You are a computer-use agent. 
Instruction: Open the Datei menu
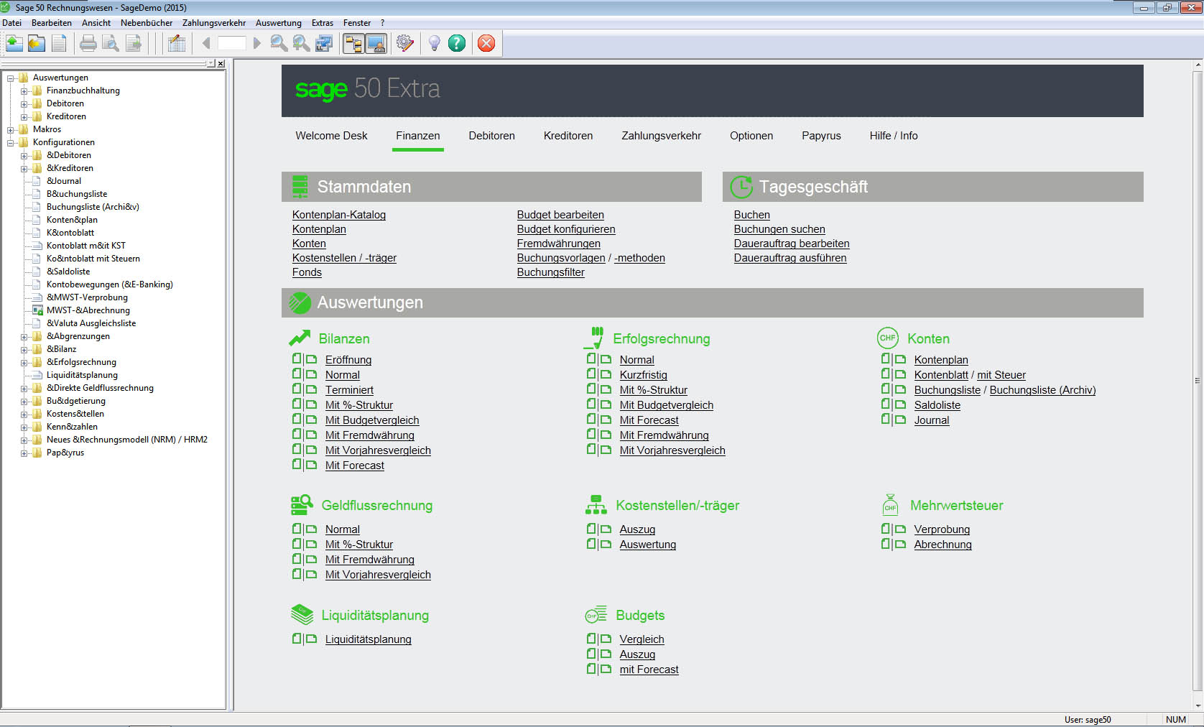11,23
